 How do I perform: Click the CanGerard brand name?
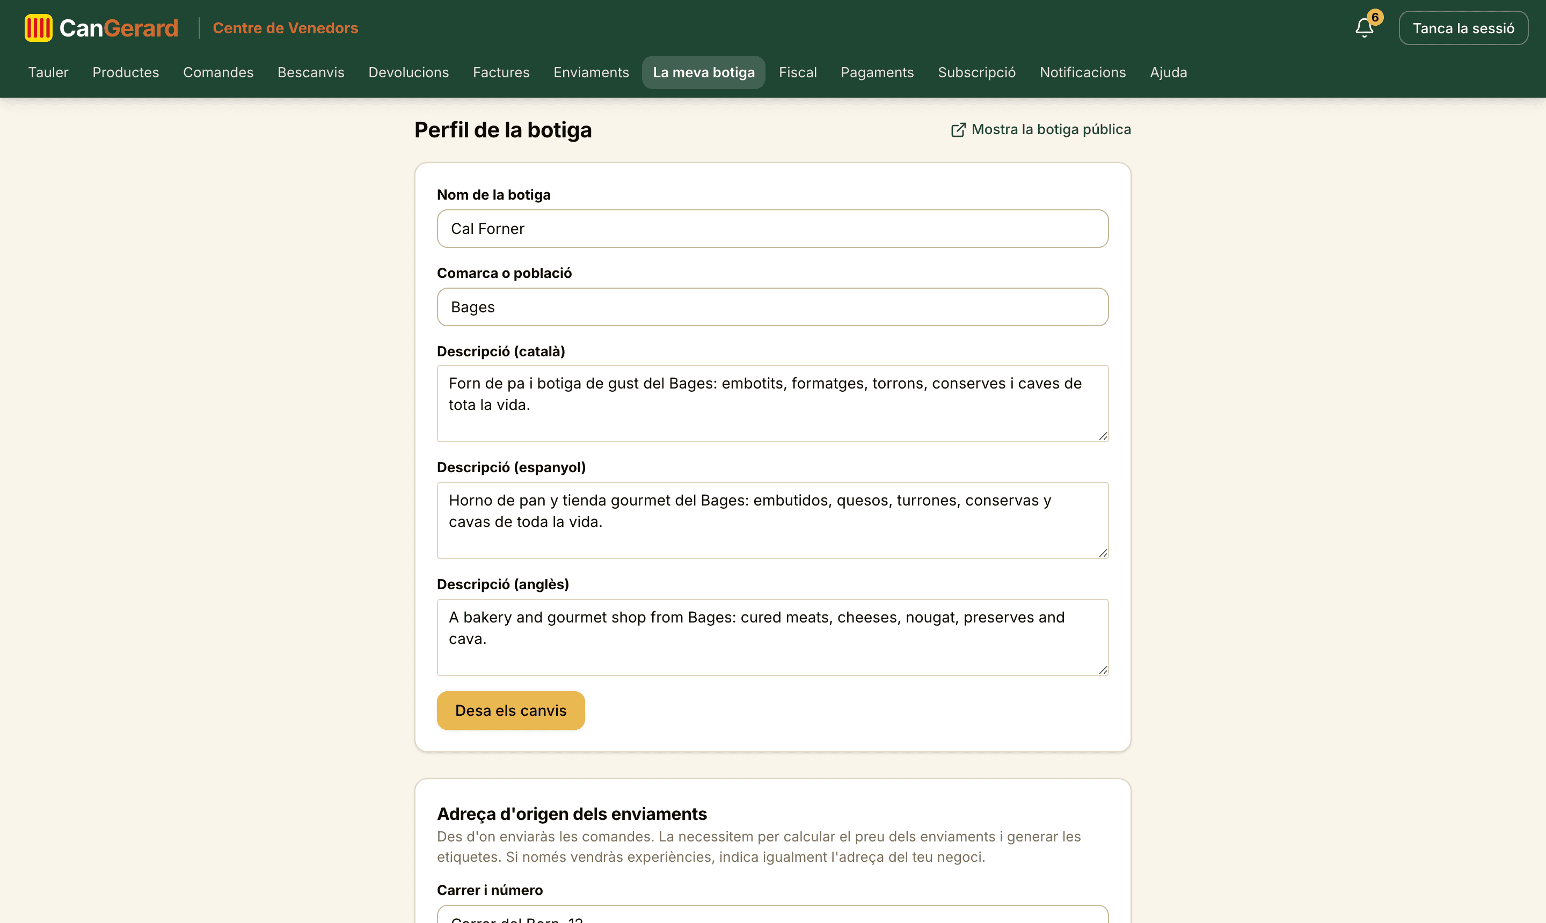tap(119, 28)
